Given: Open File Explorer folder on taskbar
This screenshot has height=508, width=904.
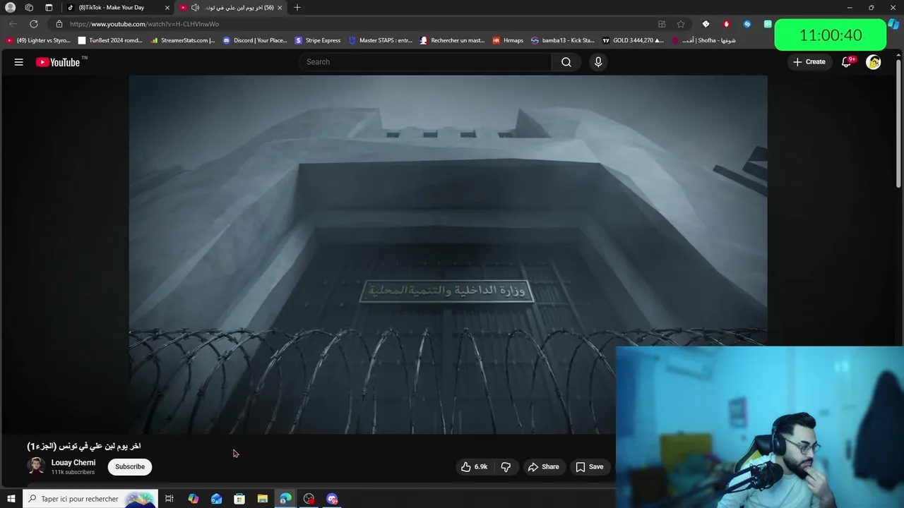Looking at the screenshot, I should click(263, 499).
